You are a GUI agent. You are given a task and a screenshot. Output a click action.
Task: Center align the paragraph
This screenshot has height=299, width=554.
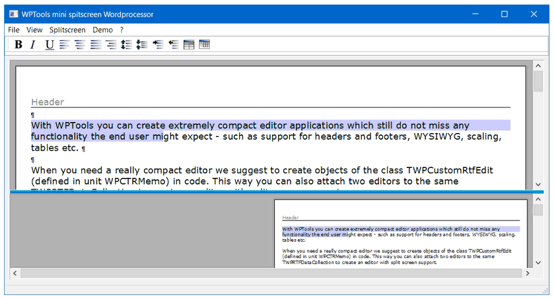pyautogui.click(x=79, y=45)
